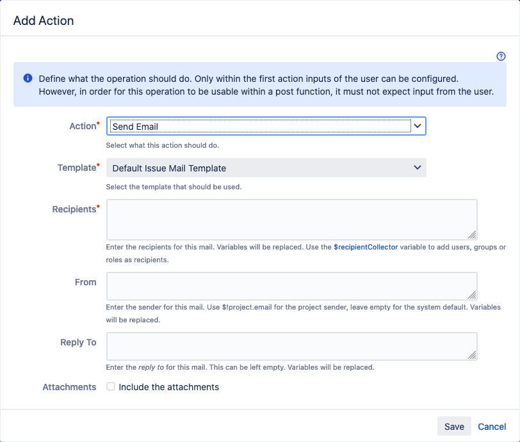Open the Template dropdown list
Image resolution: width=520 pixels, height=442 pixels.
[x=266, y=168]
